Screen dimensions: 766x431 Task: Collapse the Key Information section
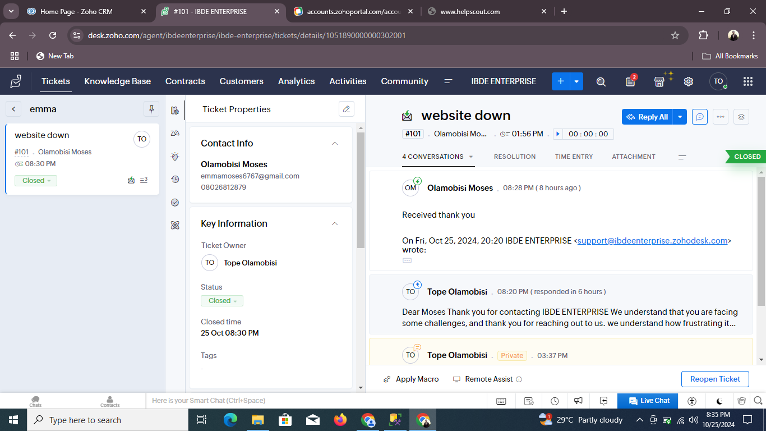pos(335,224)
